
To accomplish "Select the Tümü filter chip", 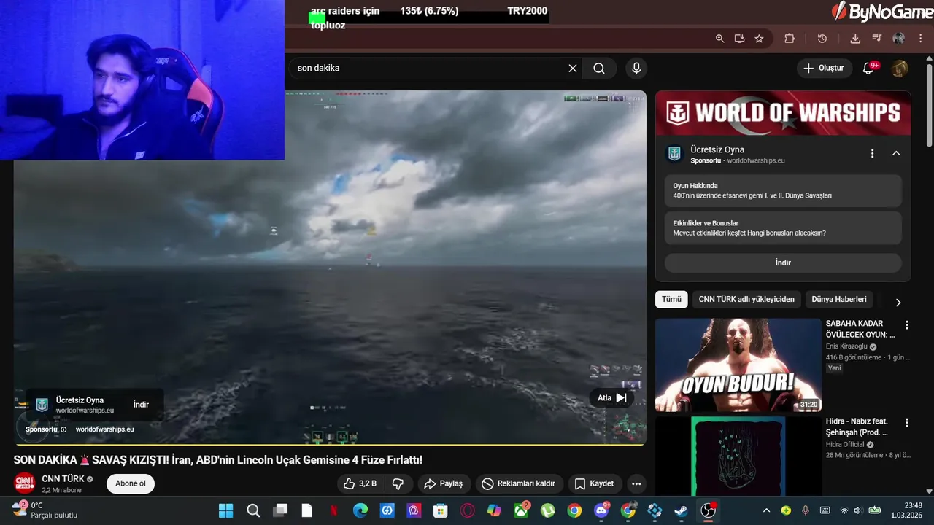I will tap(671, 299).
